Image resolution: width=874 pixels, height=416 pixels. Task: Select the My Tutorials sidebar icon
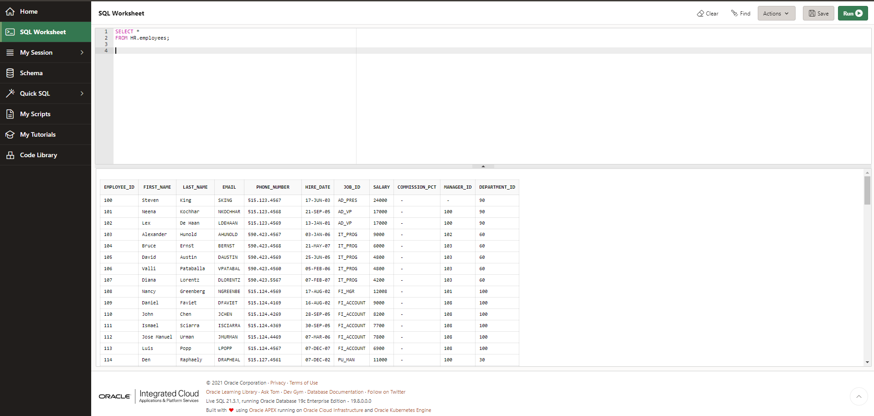tap(10, 134)
